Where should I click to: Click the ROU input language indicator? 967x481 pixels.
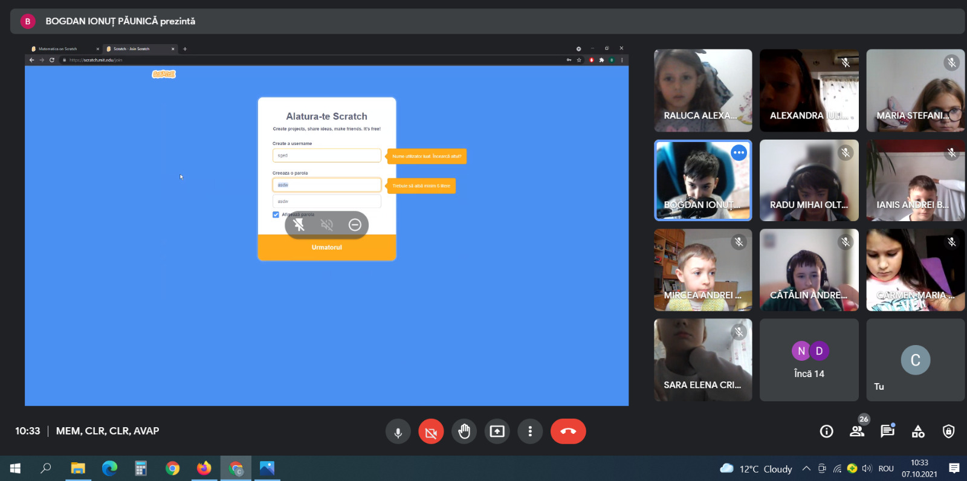(886, 468)
